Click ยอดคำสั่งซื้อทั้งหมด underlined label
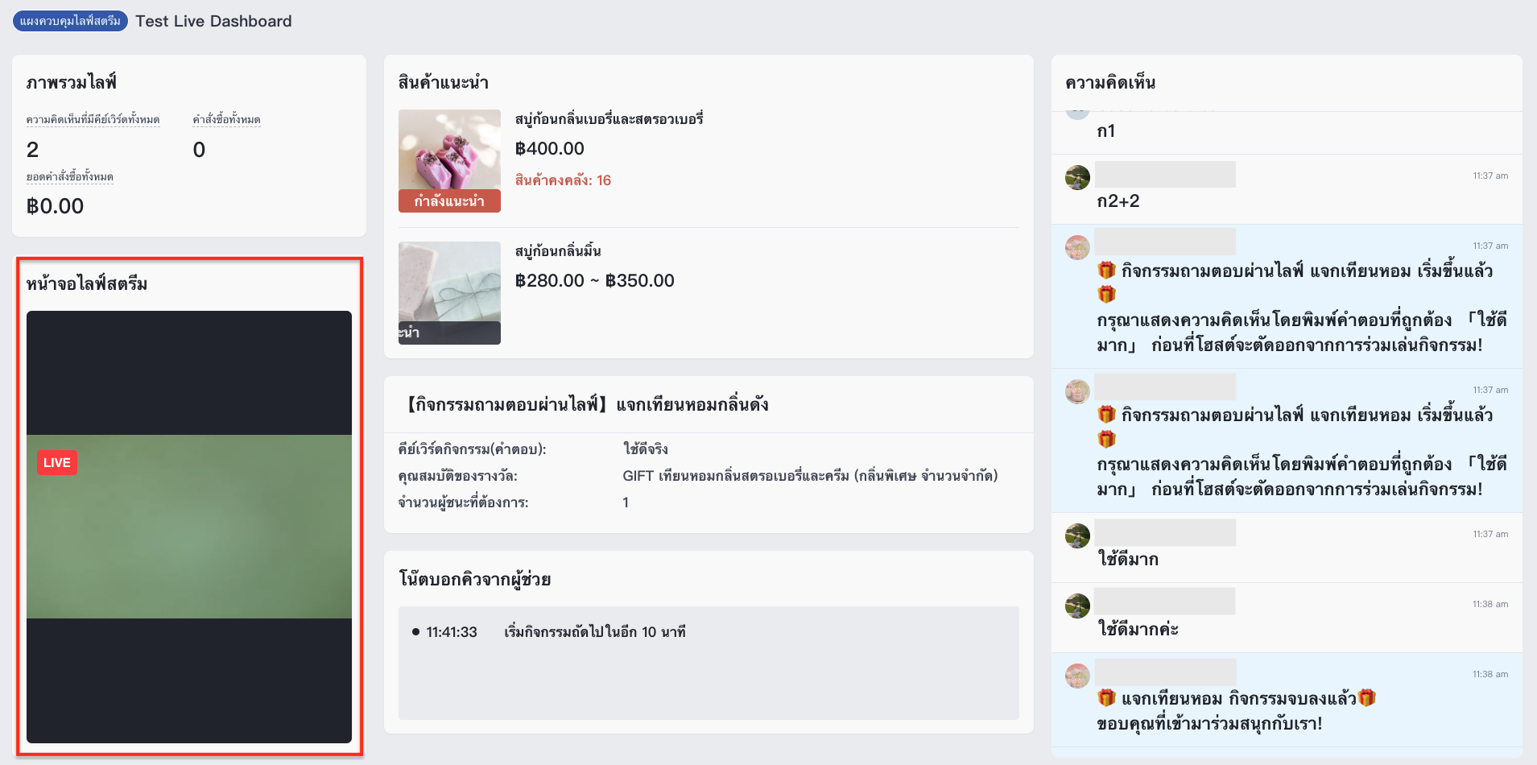1537x765 pixels. click(70, 177)
